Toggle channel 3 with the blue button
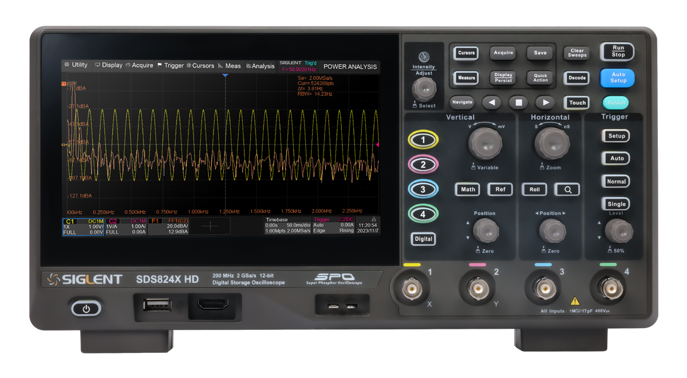Viewport: 687px width, 378px height. [x=423, y=190]
